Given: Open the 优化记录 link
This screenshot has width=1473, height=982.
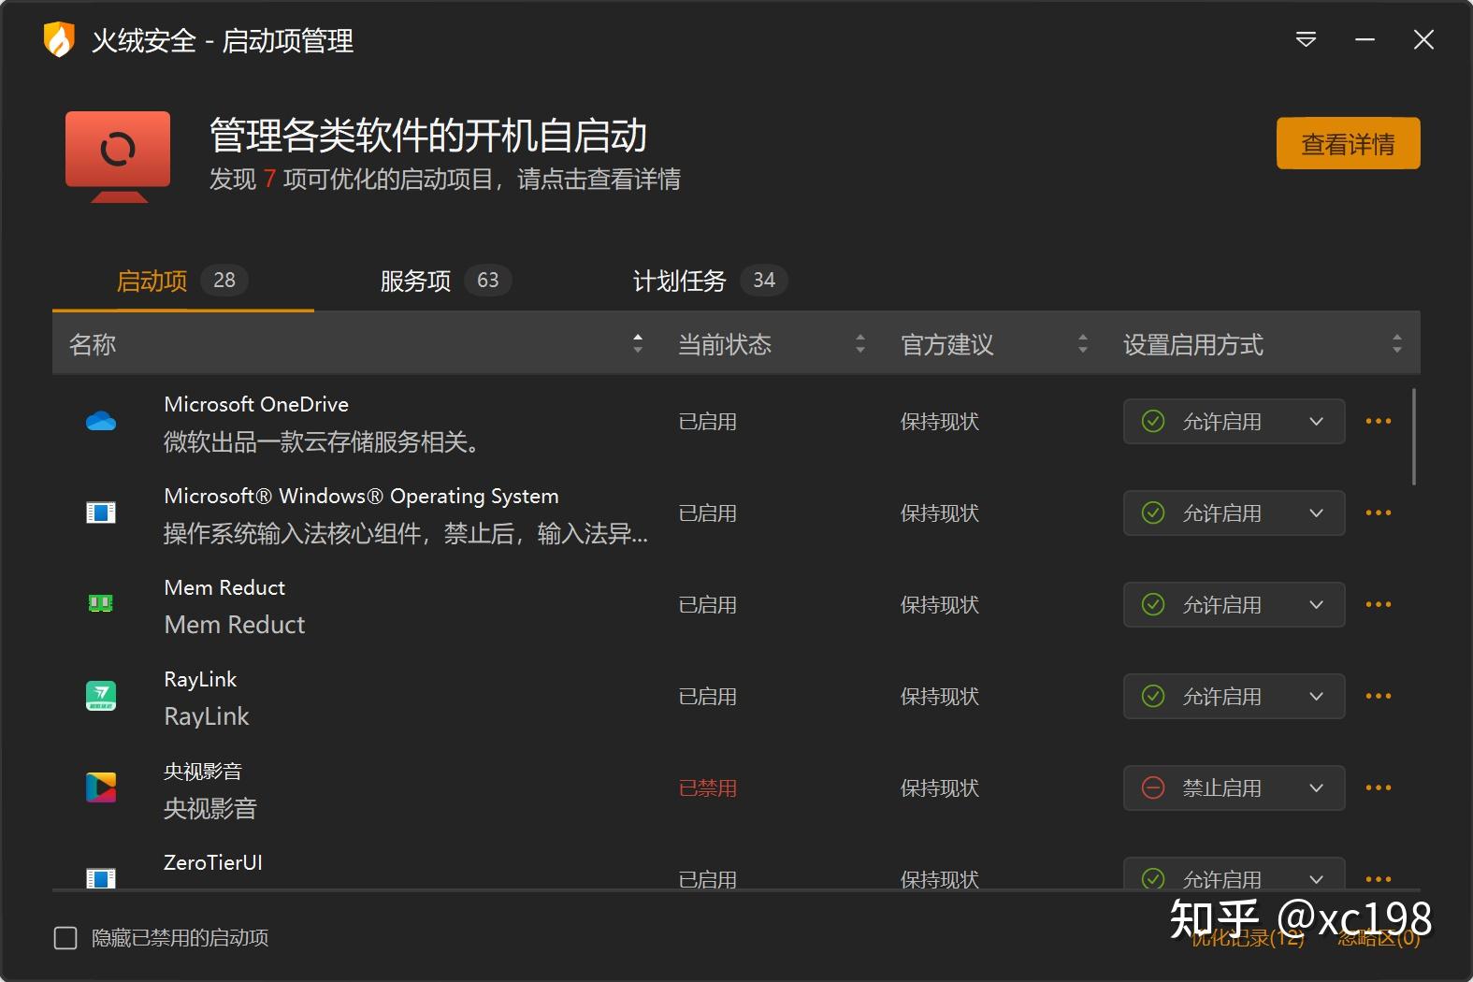Looking at the screenshot, I should click(1247, 938).
